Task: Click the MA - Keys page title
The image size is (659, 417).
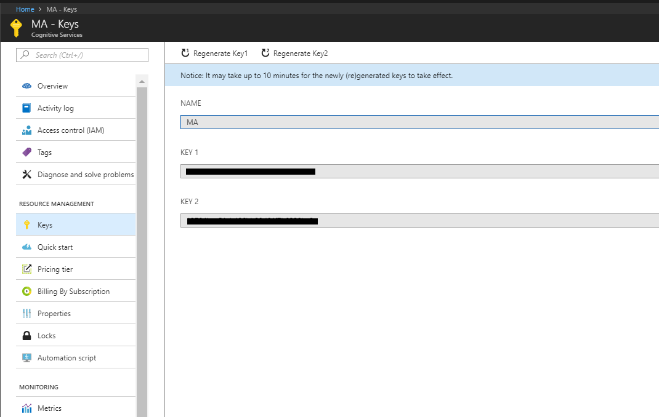Action: (55, 24)
